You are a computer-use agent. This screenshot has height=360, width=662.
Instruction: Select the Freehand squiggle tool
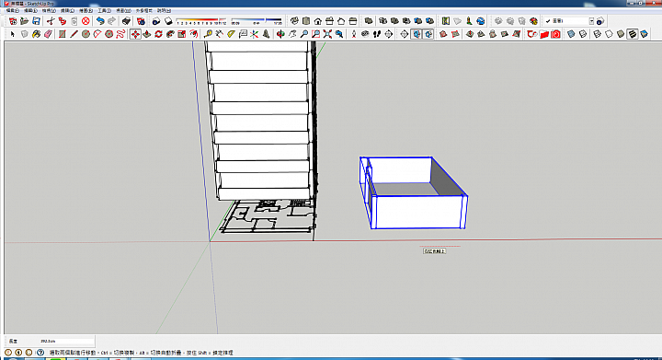coord(120,34)
